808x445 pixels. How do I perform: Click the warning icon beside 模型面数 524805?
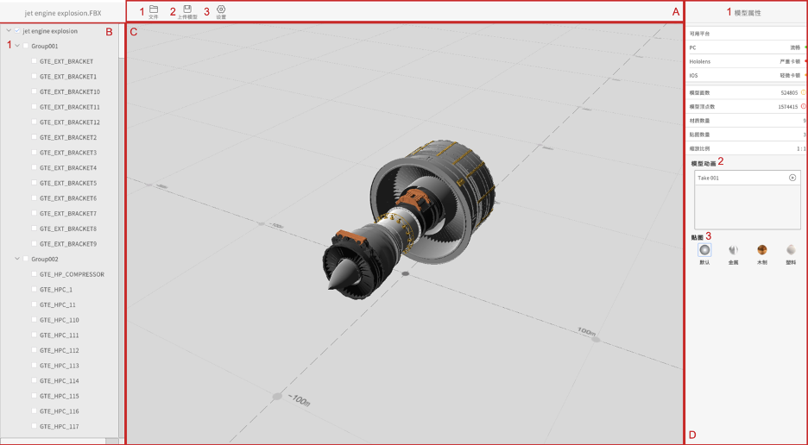(x=803, y=93)
